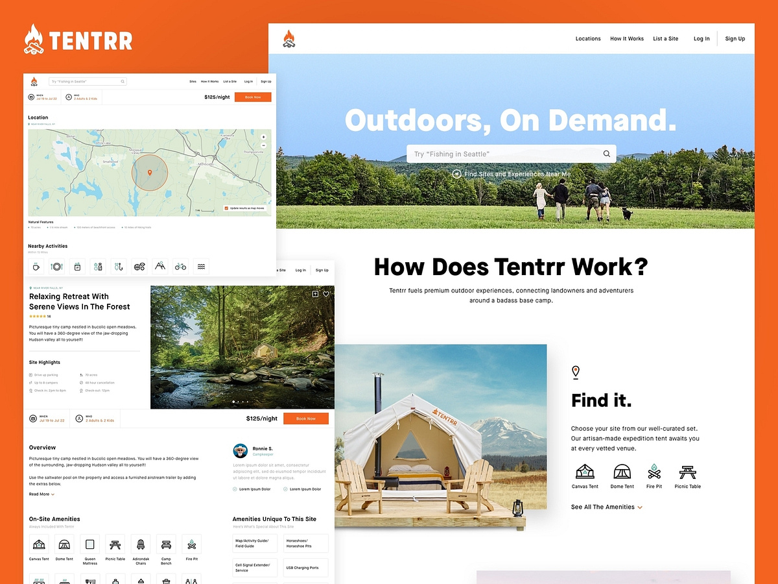The image size is (778, 584).
Task: Click the orange Book Now button
Action: pyautogui.click(x=305, y=419)
